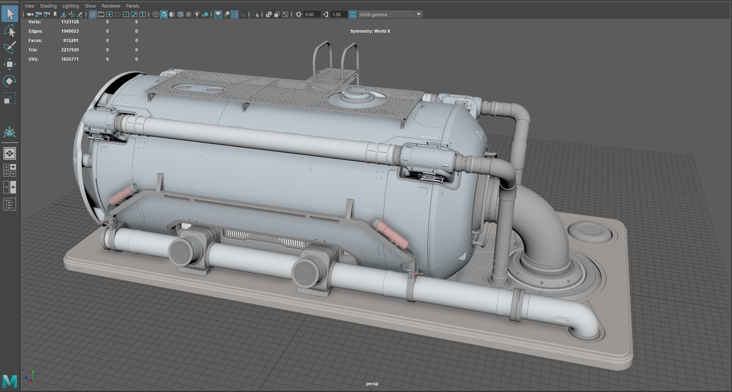This screenshot has width=732, height=392.
Task: Edit the Exposure value field 0.00
Action: [x=312, y=14]
